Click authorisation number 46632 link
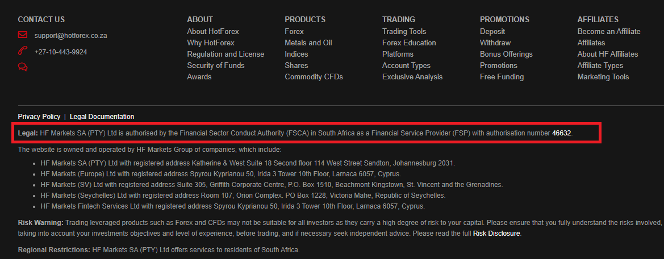This screenshot has height=259, width=664. (562, 133)
